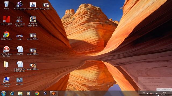Viewport: 172px width, 96px height.
Task: Switch to the active orange paw taskbar app
Action: [x=53, y=93]
